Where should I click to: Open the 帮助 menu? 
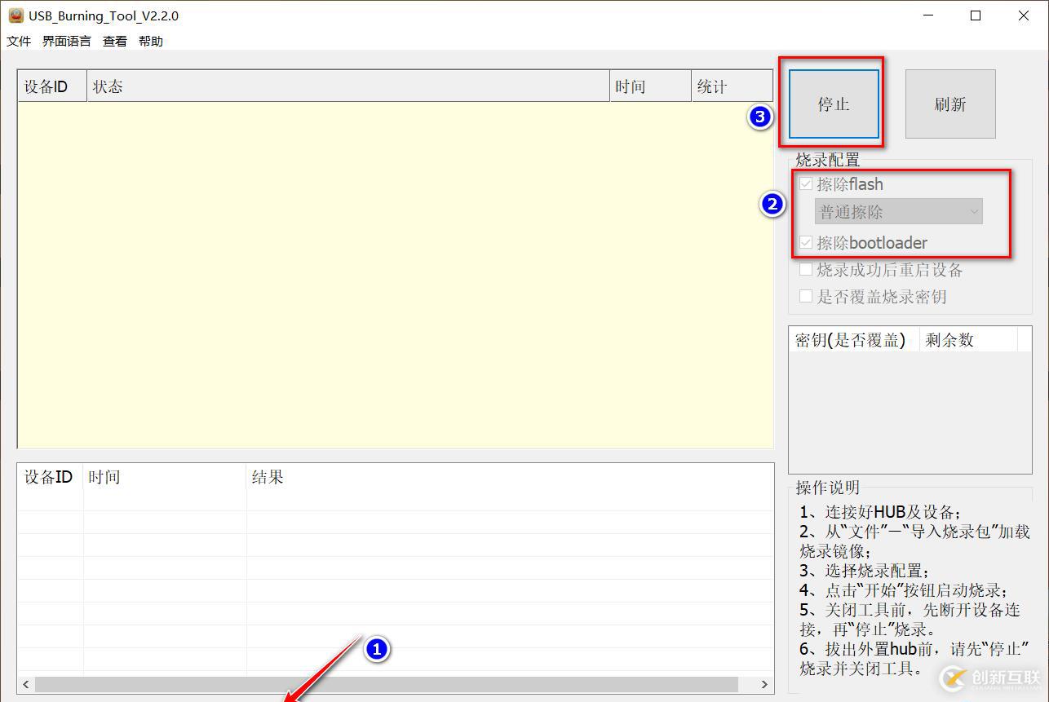[151, 41]
